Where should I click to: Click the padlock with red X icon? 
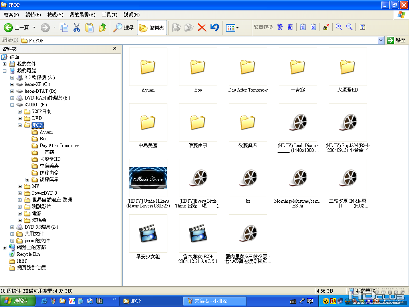coord(326,27)
